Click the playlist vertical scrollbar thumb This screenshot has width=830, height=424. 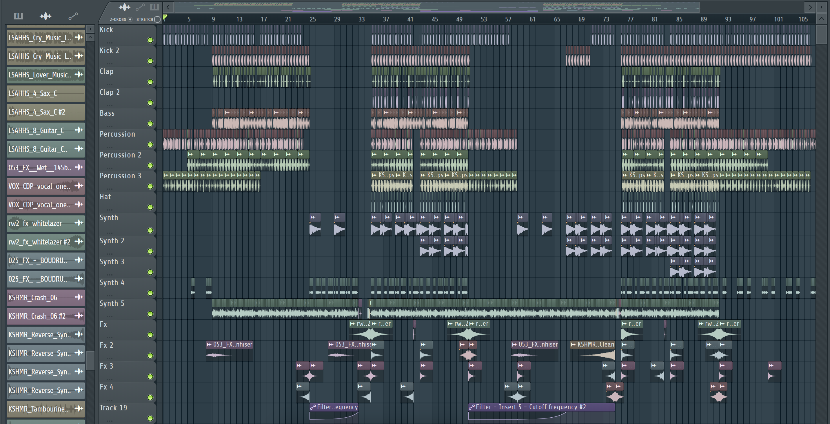[821, 35]
